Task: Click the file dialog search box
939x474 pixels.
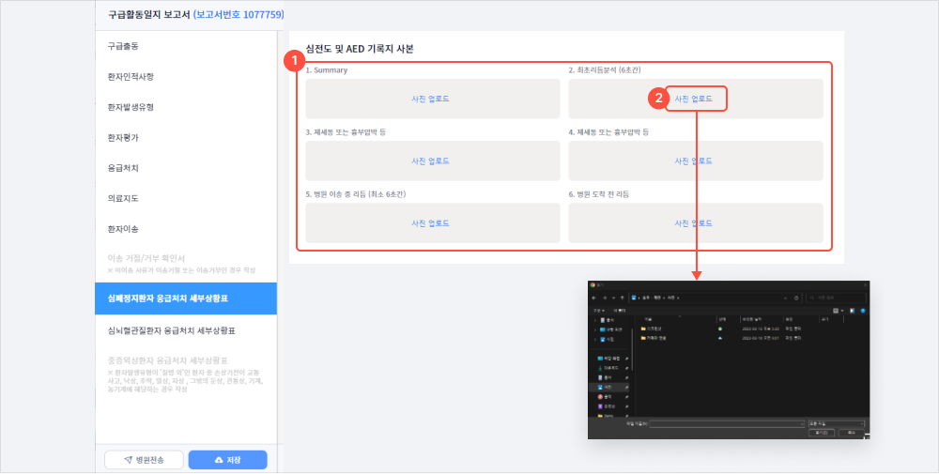Action: pos(837,298)
